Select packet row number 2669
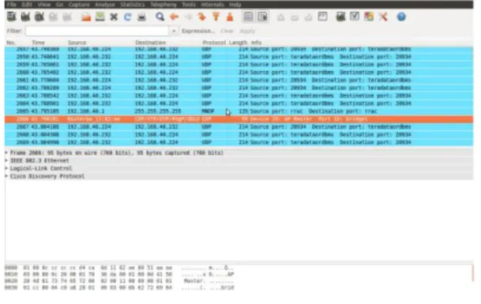The width and height of the screenshot is (481, 304). (x=239, y=142)
